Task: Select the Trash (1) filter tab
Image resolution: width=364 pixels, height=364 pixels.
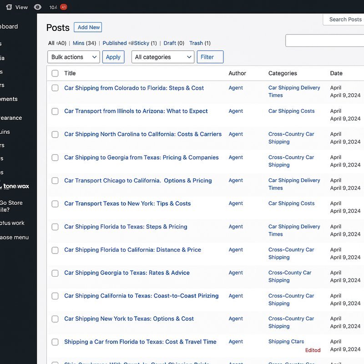Action: pyautogui.click(x=200, y=43)
